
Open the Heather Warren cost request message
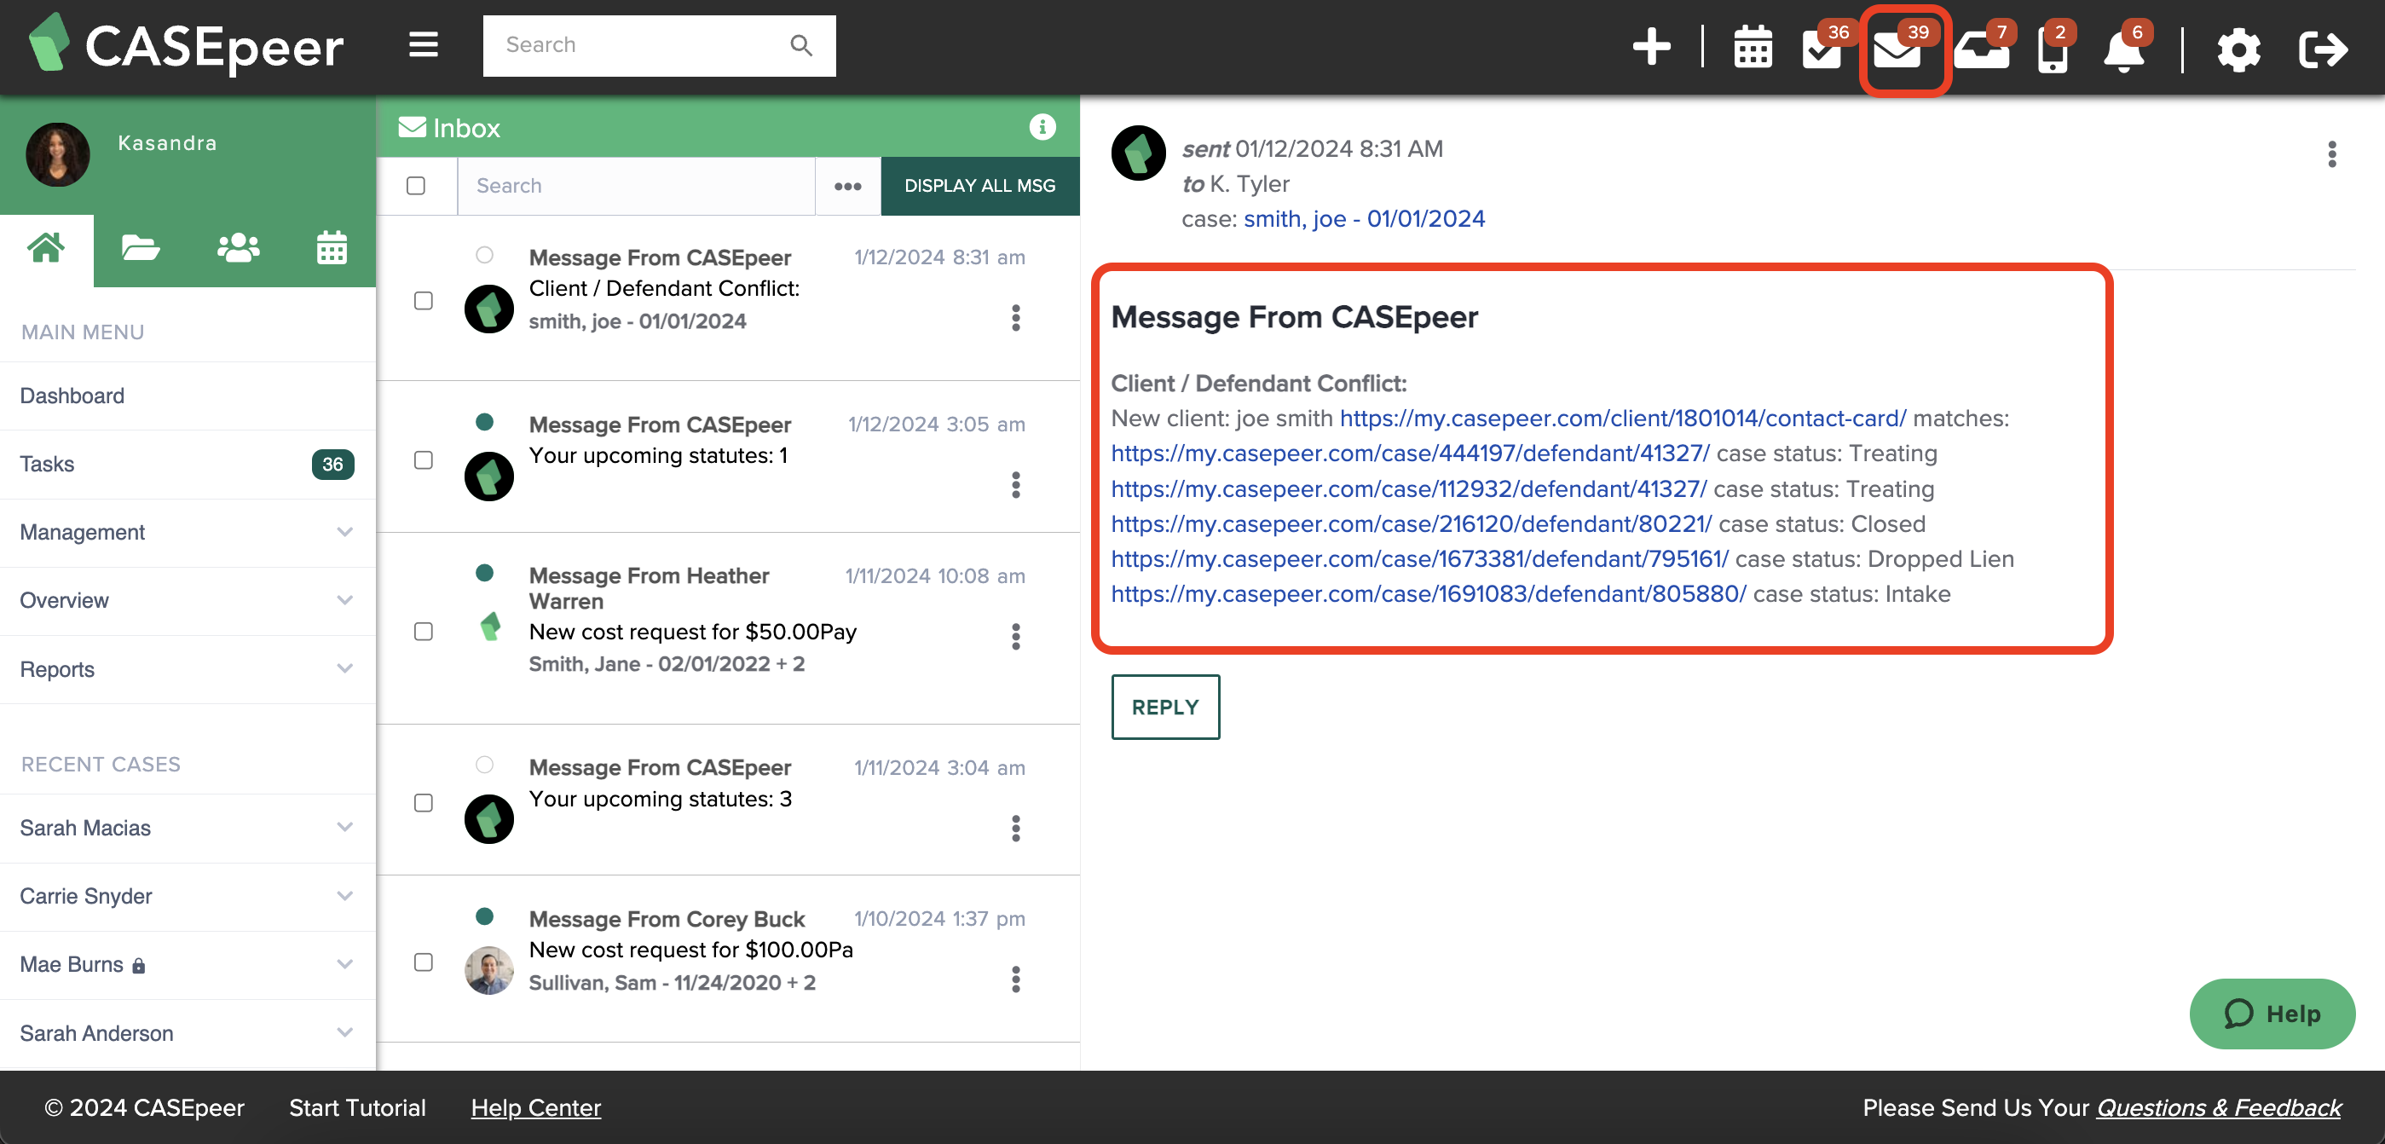[728, 628]
